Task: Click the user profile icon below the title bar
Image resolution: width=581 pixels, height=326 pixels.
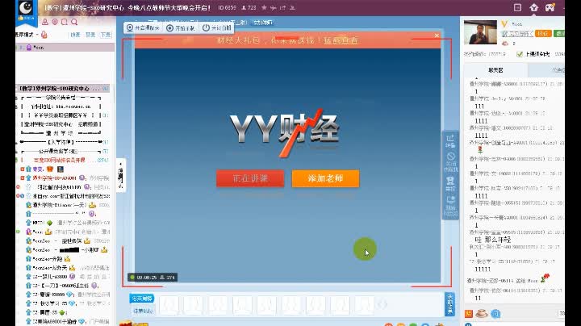Action: 45,23
